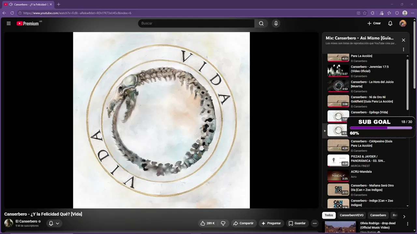
Task: Open a new browser tab
Action: tap(59, 5)
